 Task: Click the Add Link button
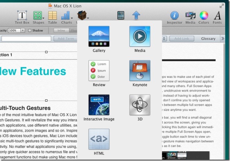coord(182,39)
